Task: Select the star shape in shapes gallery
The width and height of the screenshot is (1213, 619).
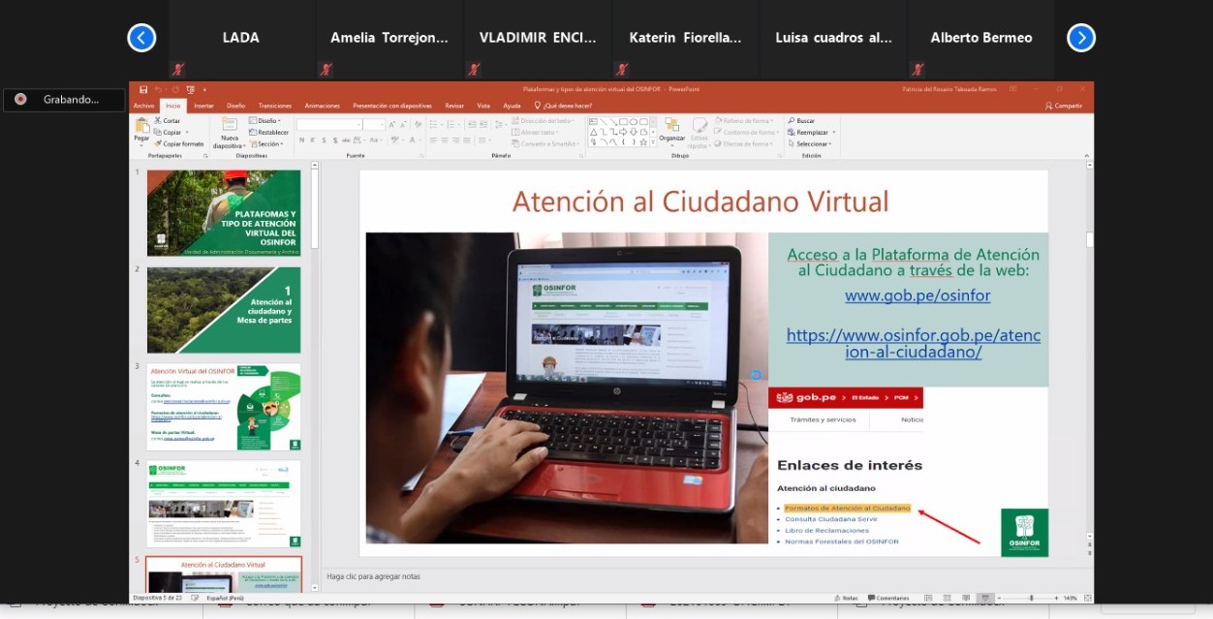Action: pyautogui.click(x=642, y=141)
